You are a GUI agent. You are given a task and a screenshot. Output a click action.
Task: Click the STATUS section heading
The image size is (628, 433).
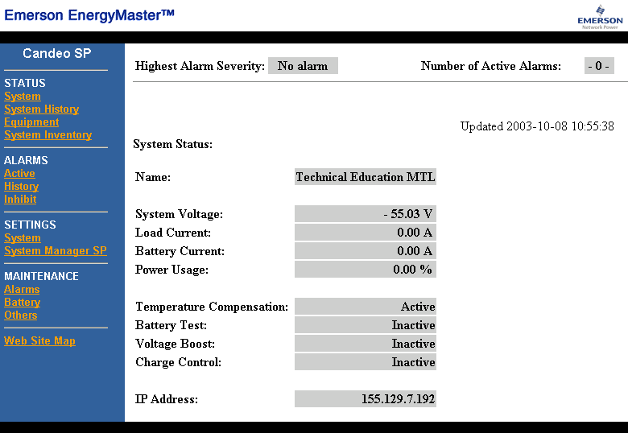[x=25, y=83]
